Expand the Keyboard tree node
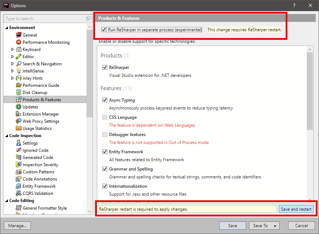The height and width of the screenshot is (234, 319). click(x=12, y=50)
